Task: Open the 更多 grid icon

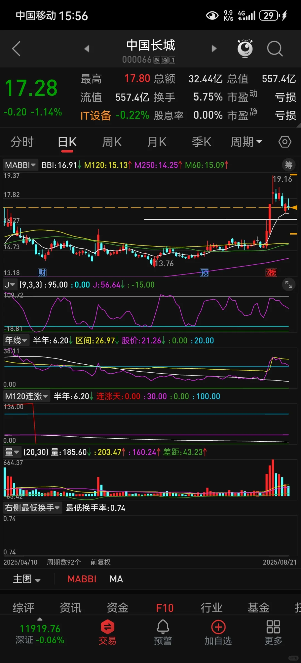Action: pos(273,633)
